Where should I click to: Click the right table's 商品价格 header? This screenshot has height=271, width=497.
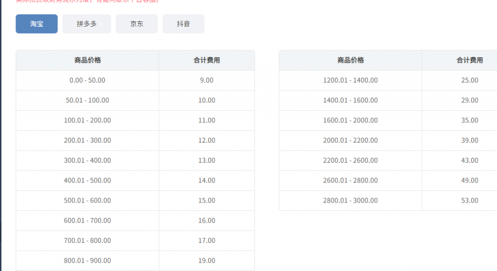(x=350, y=60)
